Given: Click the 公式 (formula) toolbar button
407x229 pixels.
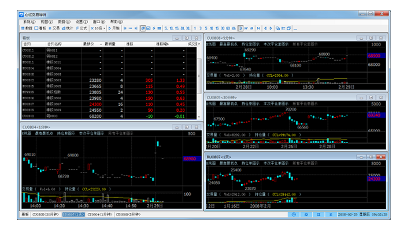Looking at the screenshot, I should (82, 28).
